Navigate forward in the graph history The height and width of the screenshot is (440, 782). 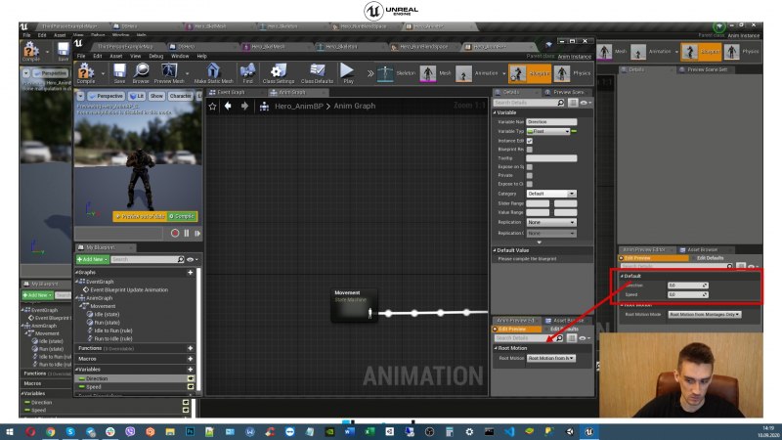pyautogui.click(x=244, y=106)
